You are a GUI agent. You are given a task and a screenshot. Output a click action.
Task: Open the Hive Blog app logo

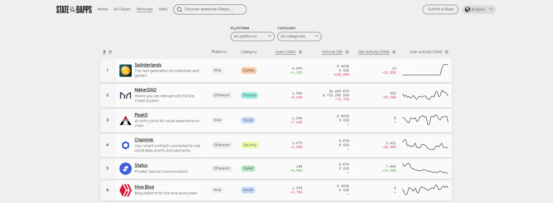coord(125,190)
